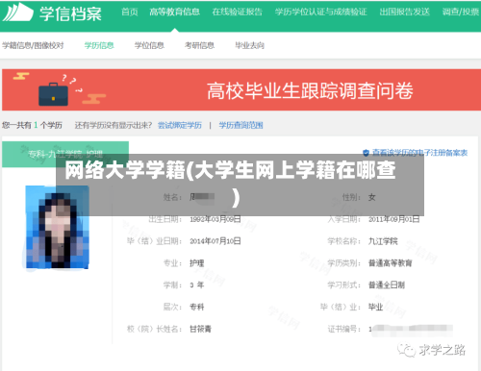Open the 学历查询范围 link

tap(241, 125)
